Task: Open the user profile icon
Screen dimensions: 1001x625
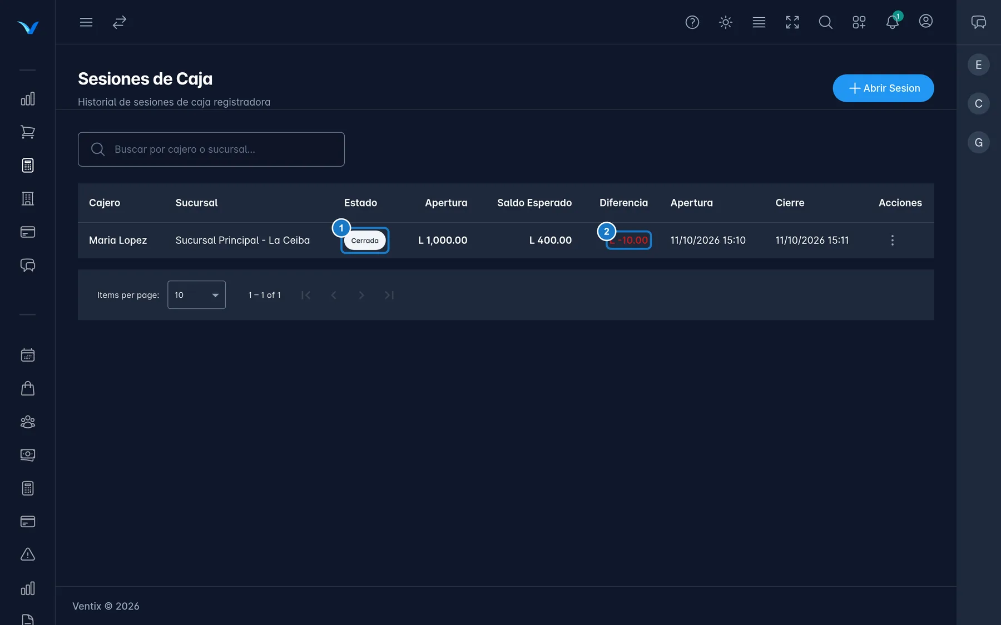Action: (x=926, y=21)
